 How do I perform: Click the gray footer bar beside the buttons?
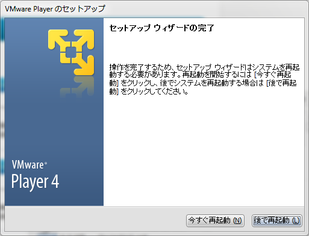(x=95, y=220)
